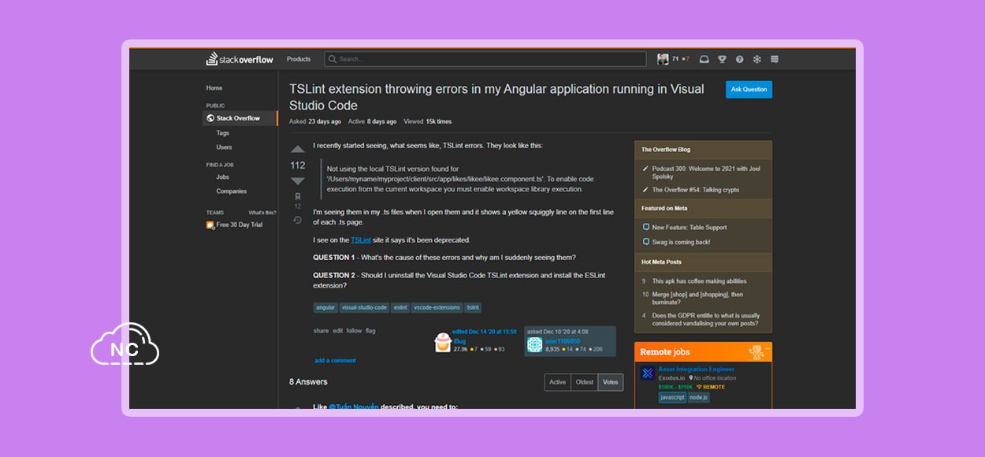
Task: Click the javascript job tag
Action: 672,397
